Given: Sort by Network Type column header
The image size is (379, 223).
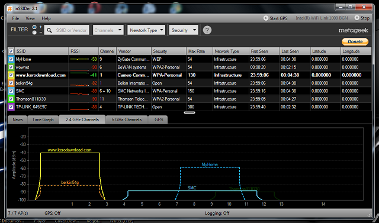Looking at the screenshot, I should pos(231,51).
